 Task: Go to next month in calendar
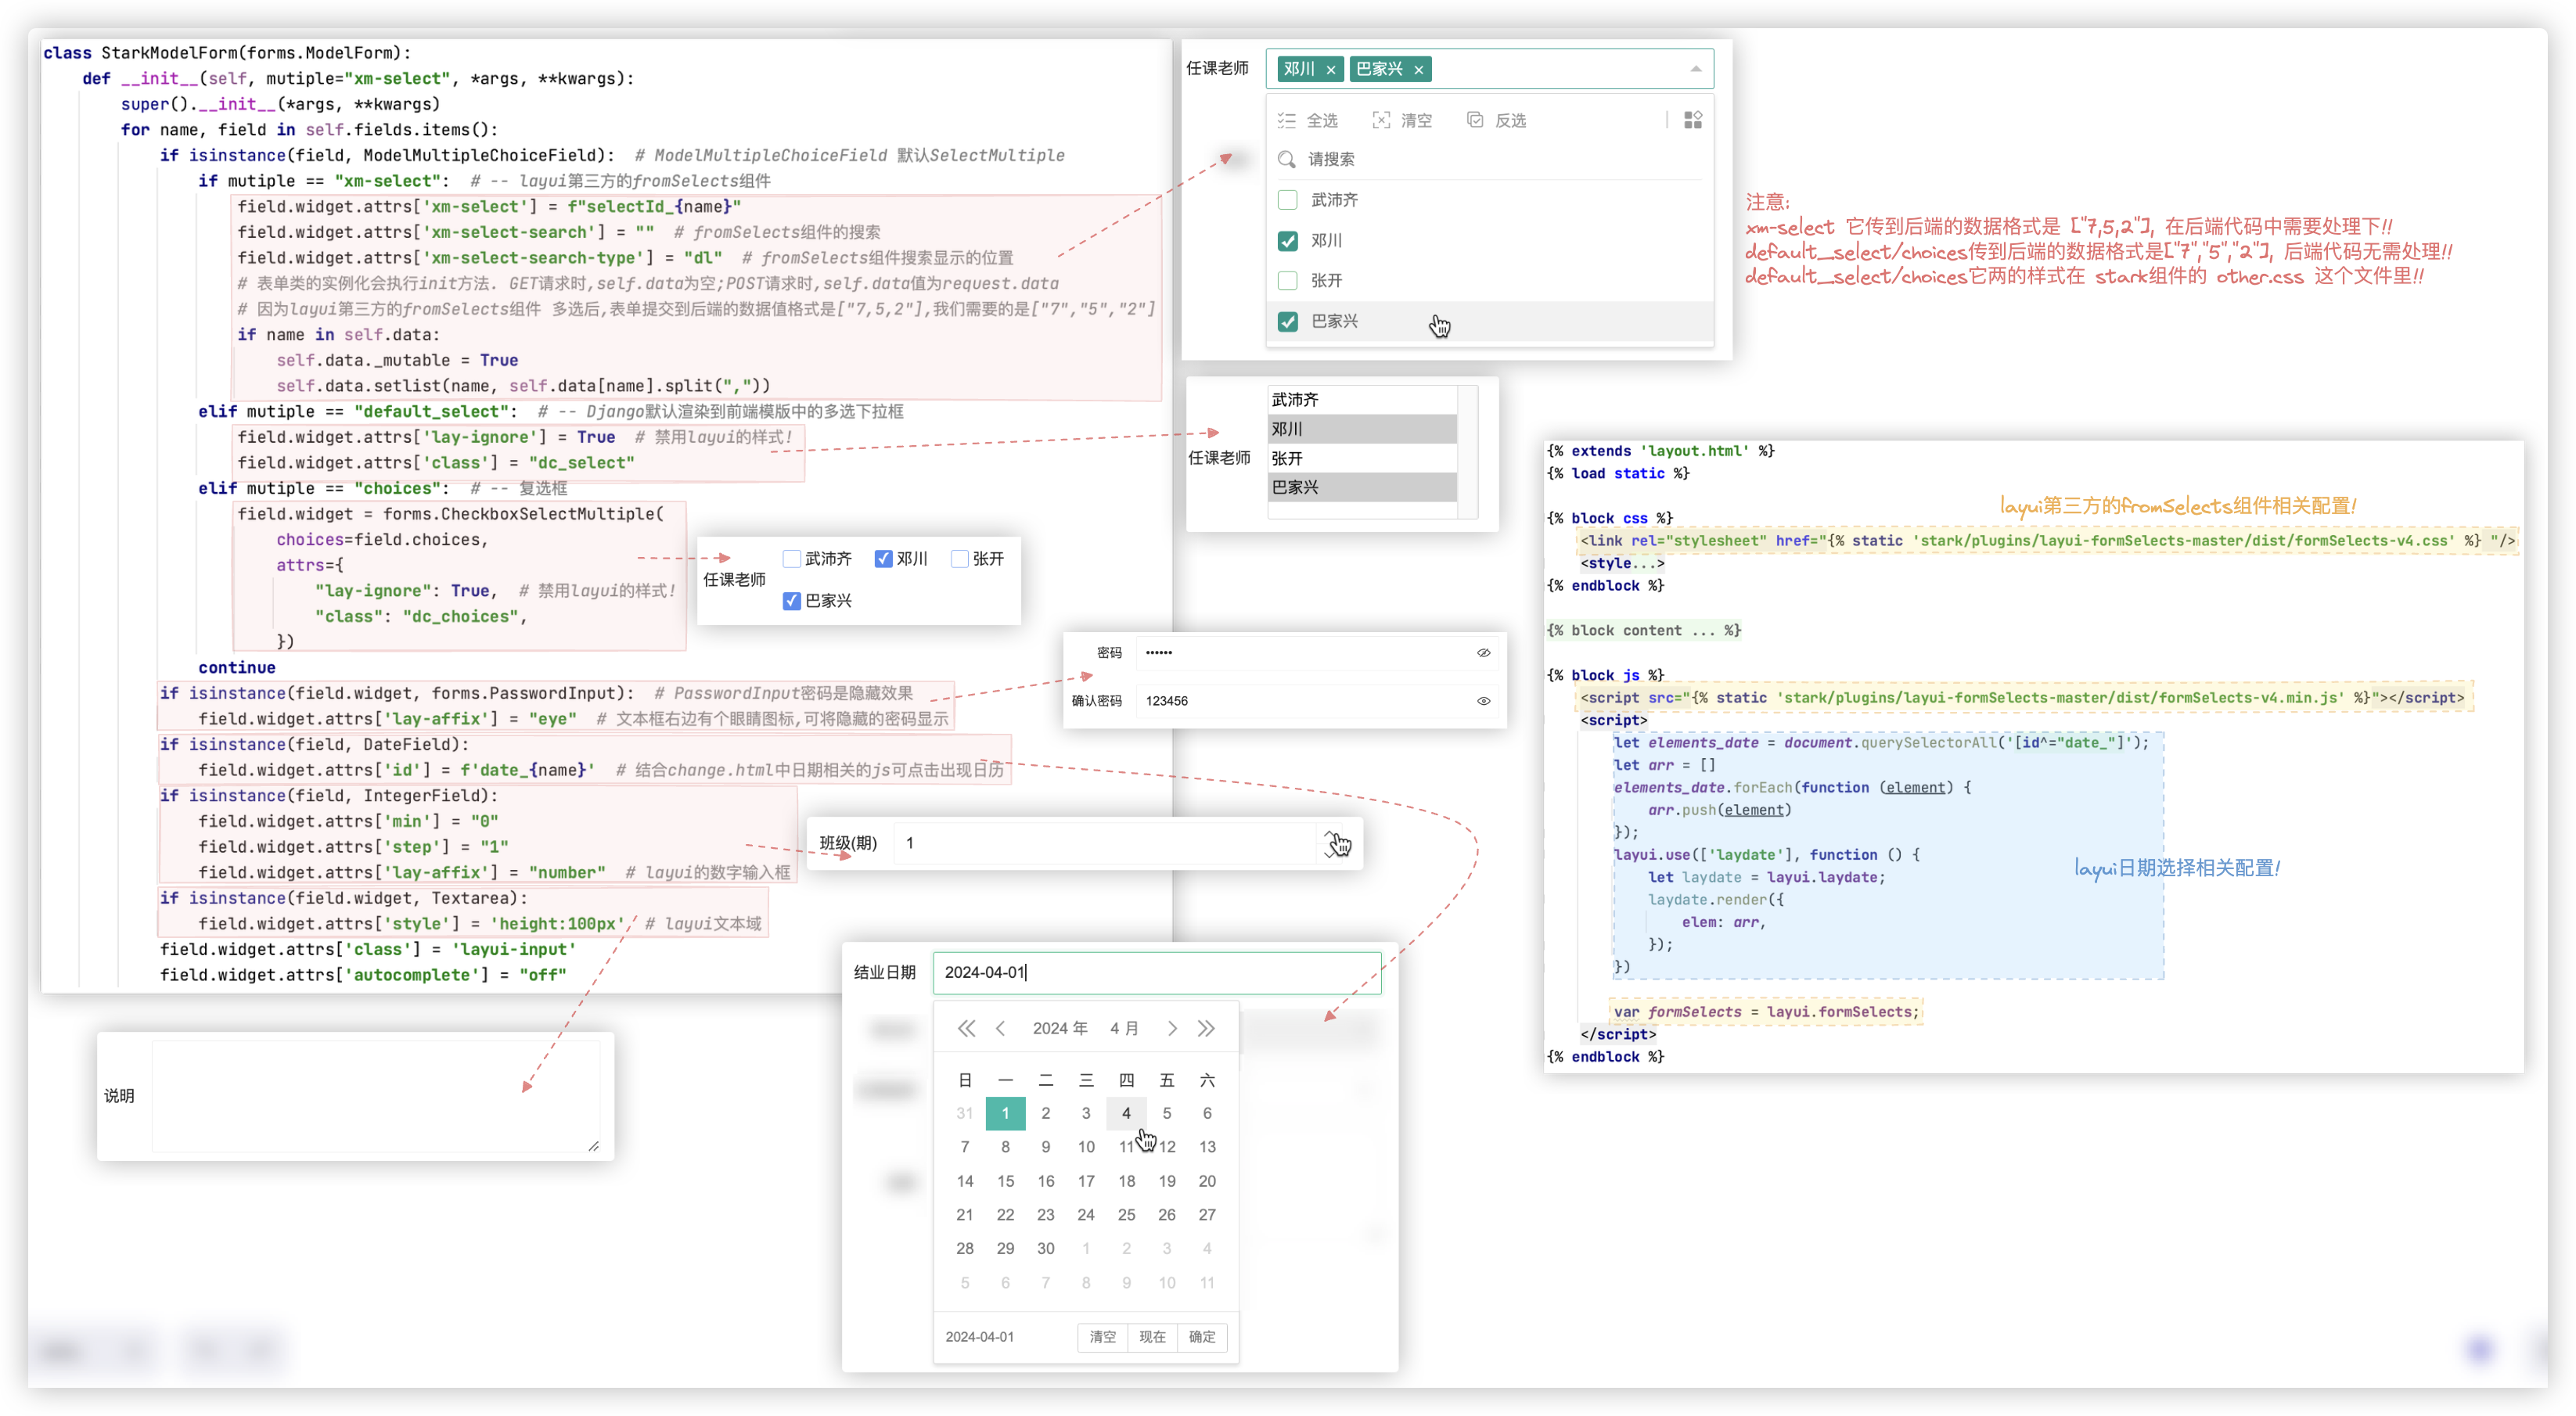click(1172, 1029)
